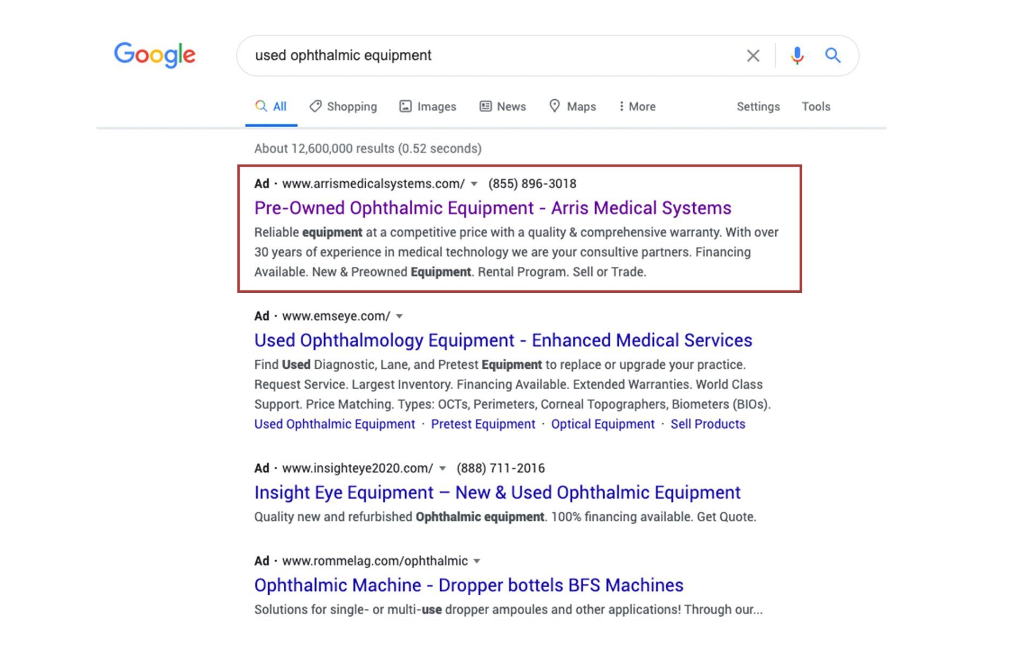Open Ophthalmic Machine - Dropper bottels BFS Machines link
Screen dimensions: 1025x647
[469, 585]
